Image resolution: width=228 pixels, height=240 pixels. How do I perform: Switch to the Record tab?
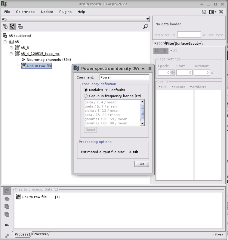tap(160, 43)
